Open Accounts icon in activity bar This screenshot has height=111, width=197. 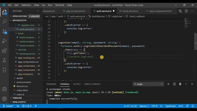4,89
